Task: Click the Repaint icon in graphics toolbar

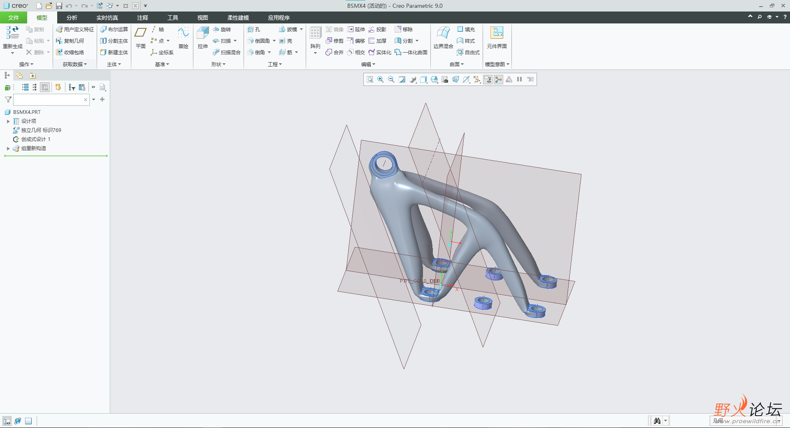Action: click(x=402, y=79)
